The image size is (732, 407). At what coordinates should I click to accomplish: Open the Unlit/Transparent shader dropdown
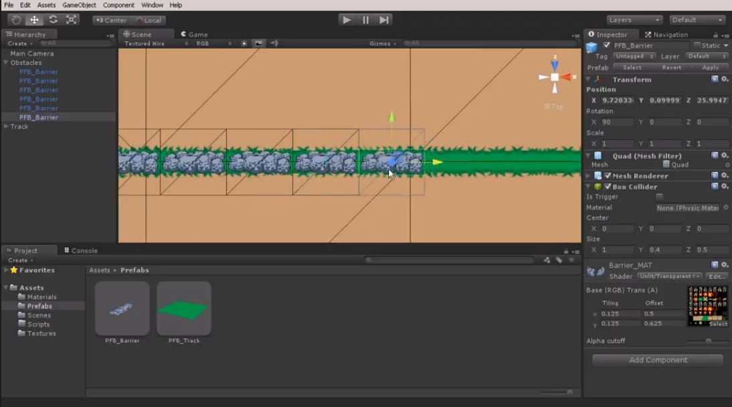click(x=669, y=277)
